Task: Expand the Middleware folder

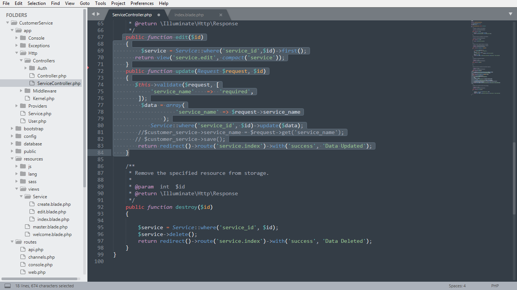Action: [21, 91]
